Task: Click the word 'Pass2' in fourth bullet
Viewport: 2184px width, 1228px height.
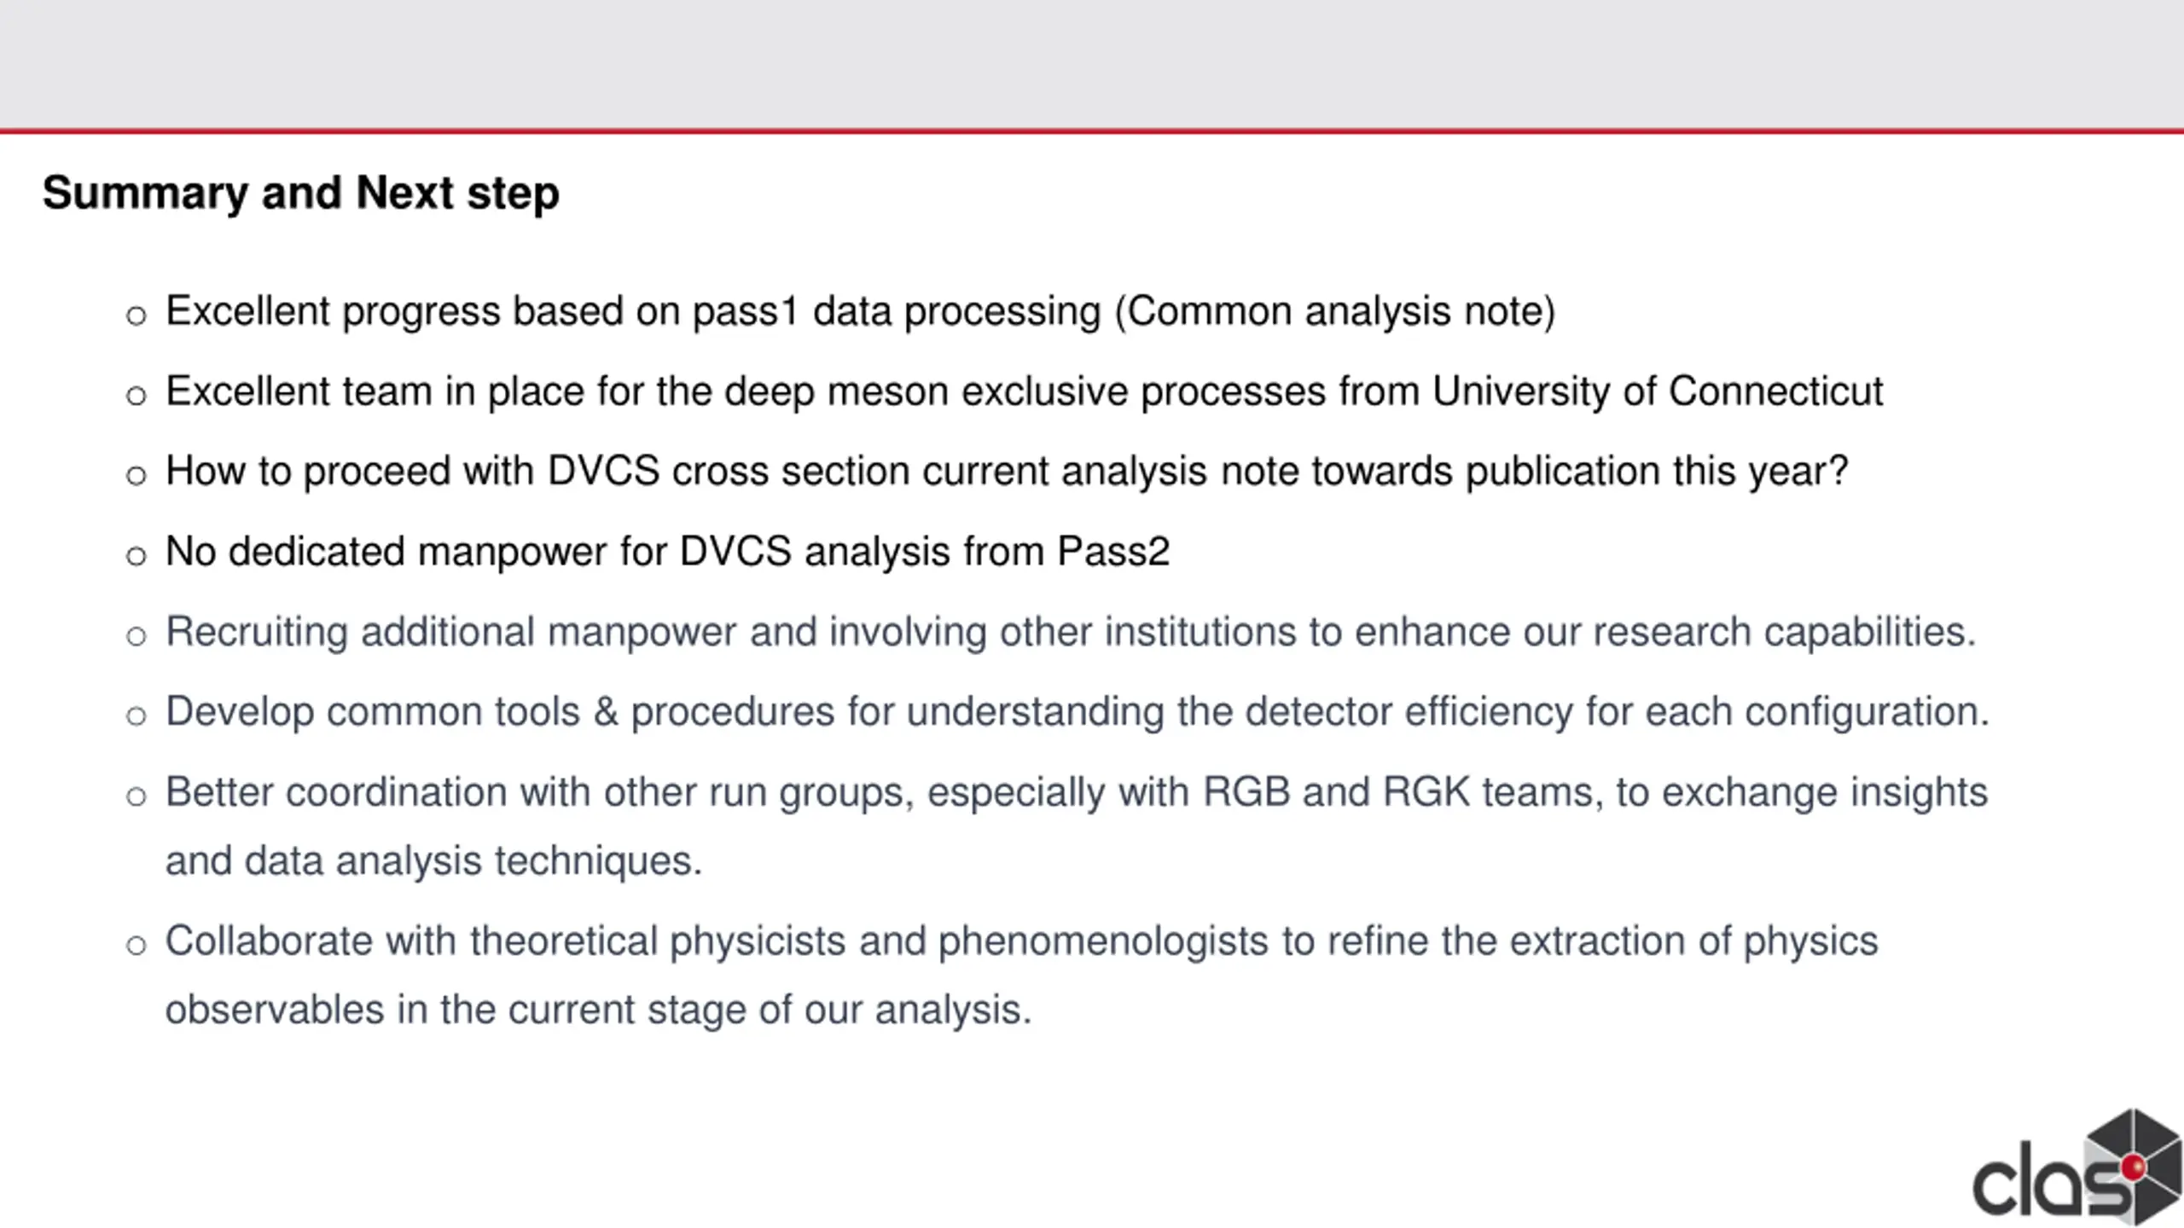Action: click(1113, 551)
